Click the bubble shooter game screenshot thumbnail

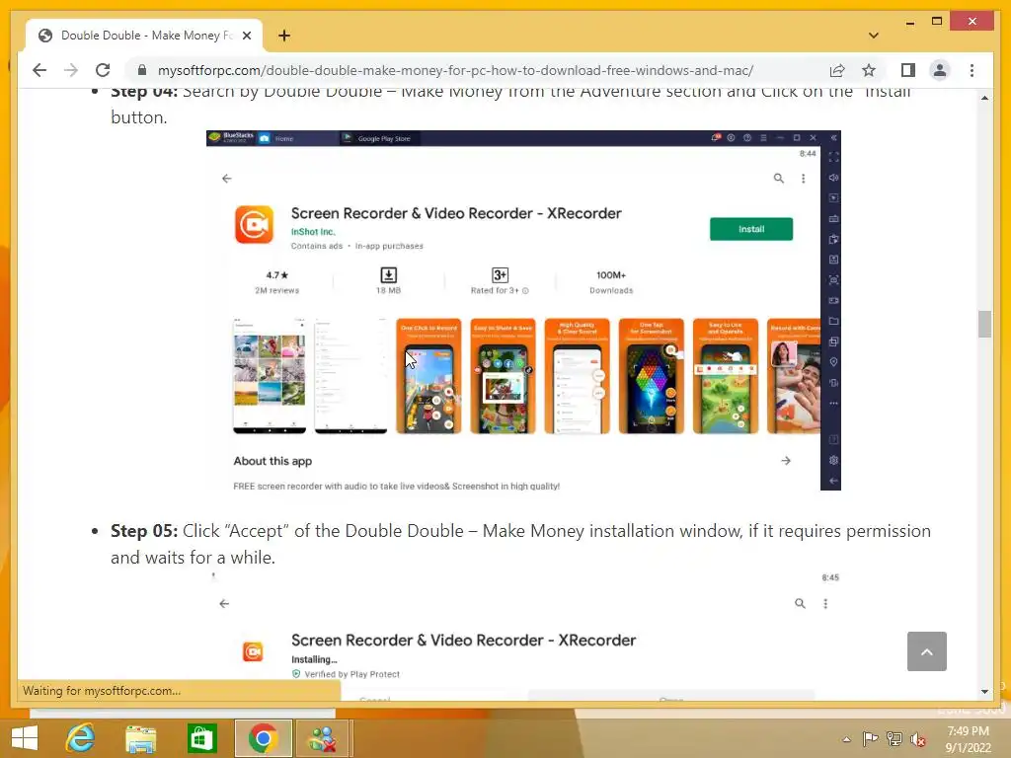(x=652, y=376)
